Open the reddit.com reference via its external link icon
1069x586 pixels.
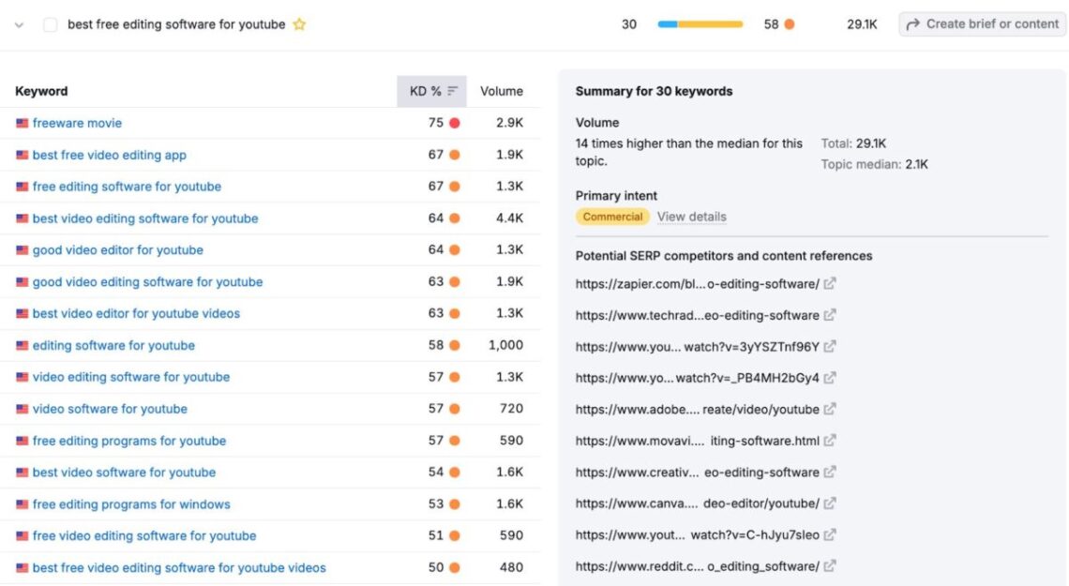[x=831, y=566]
